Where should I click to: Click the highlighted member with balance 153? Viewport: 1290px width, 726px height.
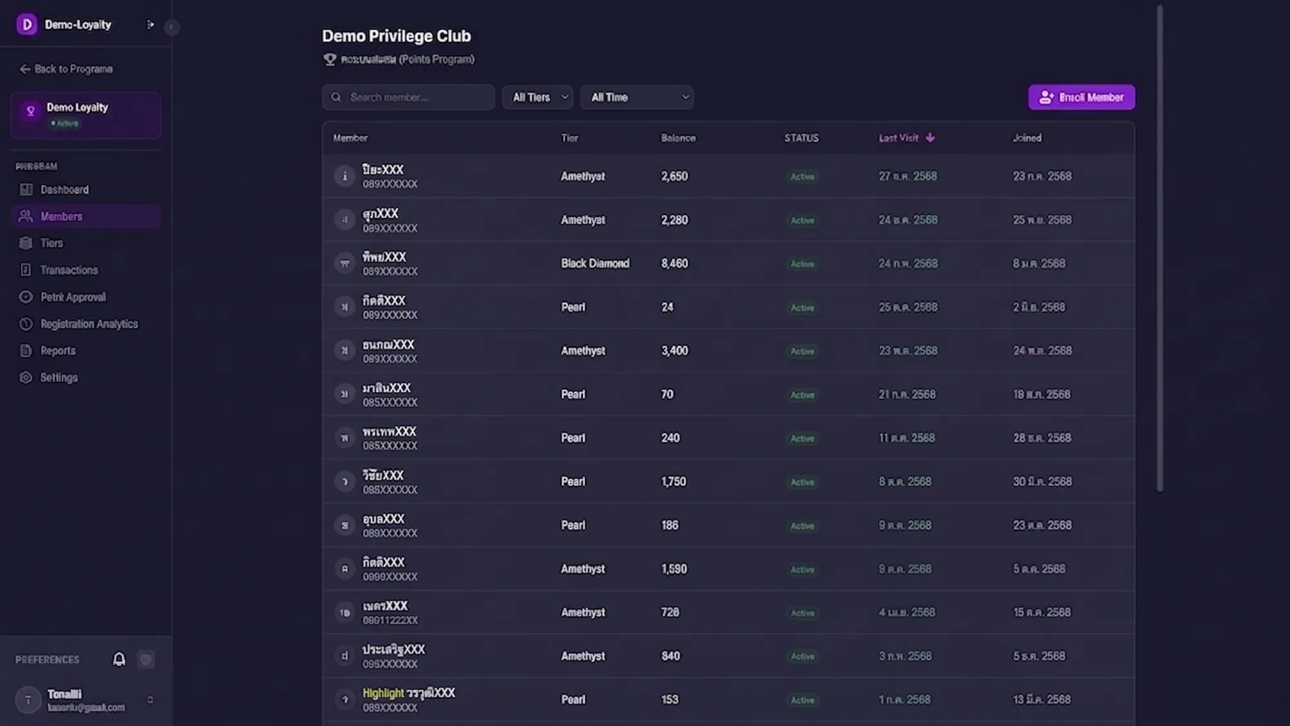coord(729,700)
